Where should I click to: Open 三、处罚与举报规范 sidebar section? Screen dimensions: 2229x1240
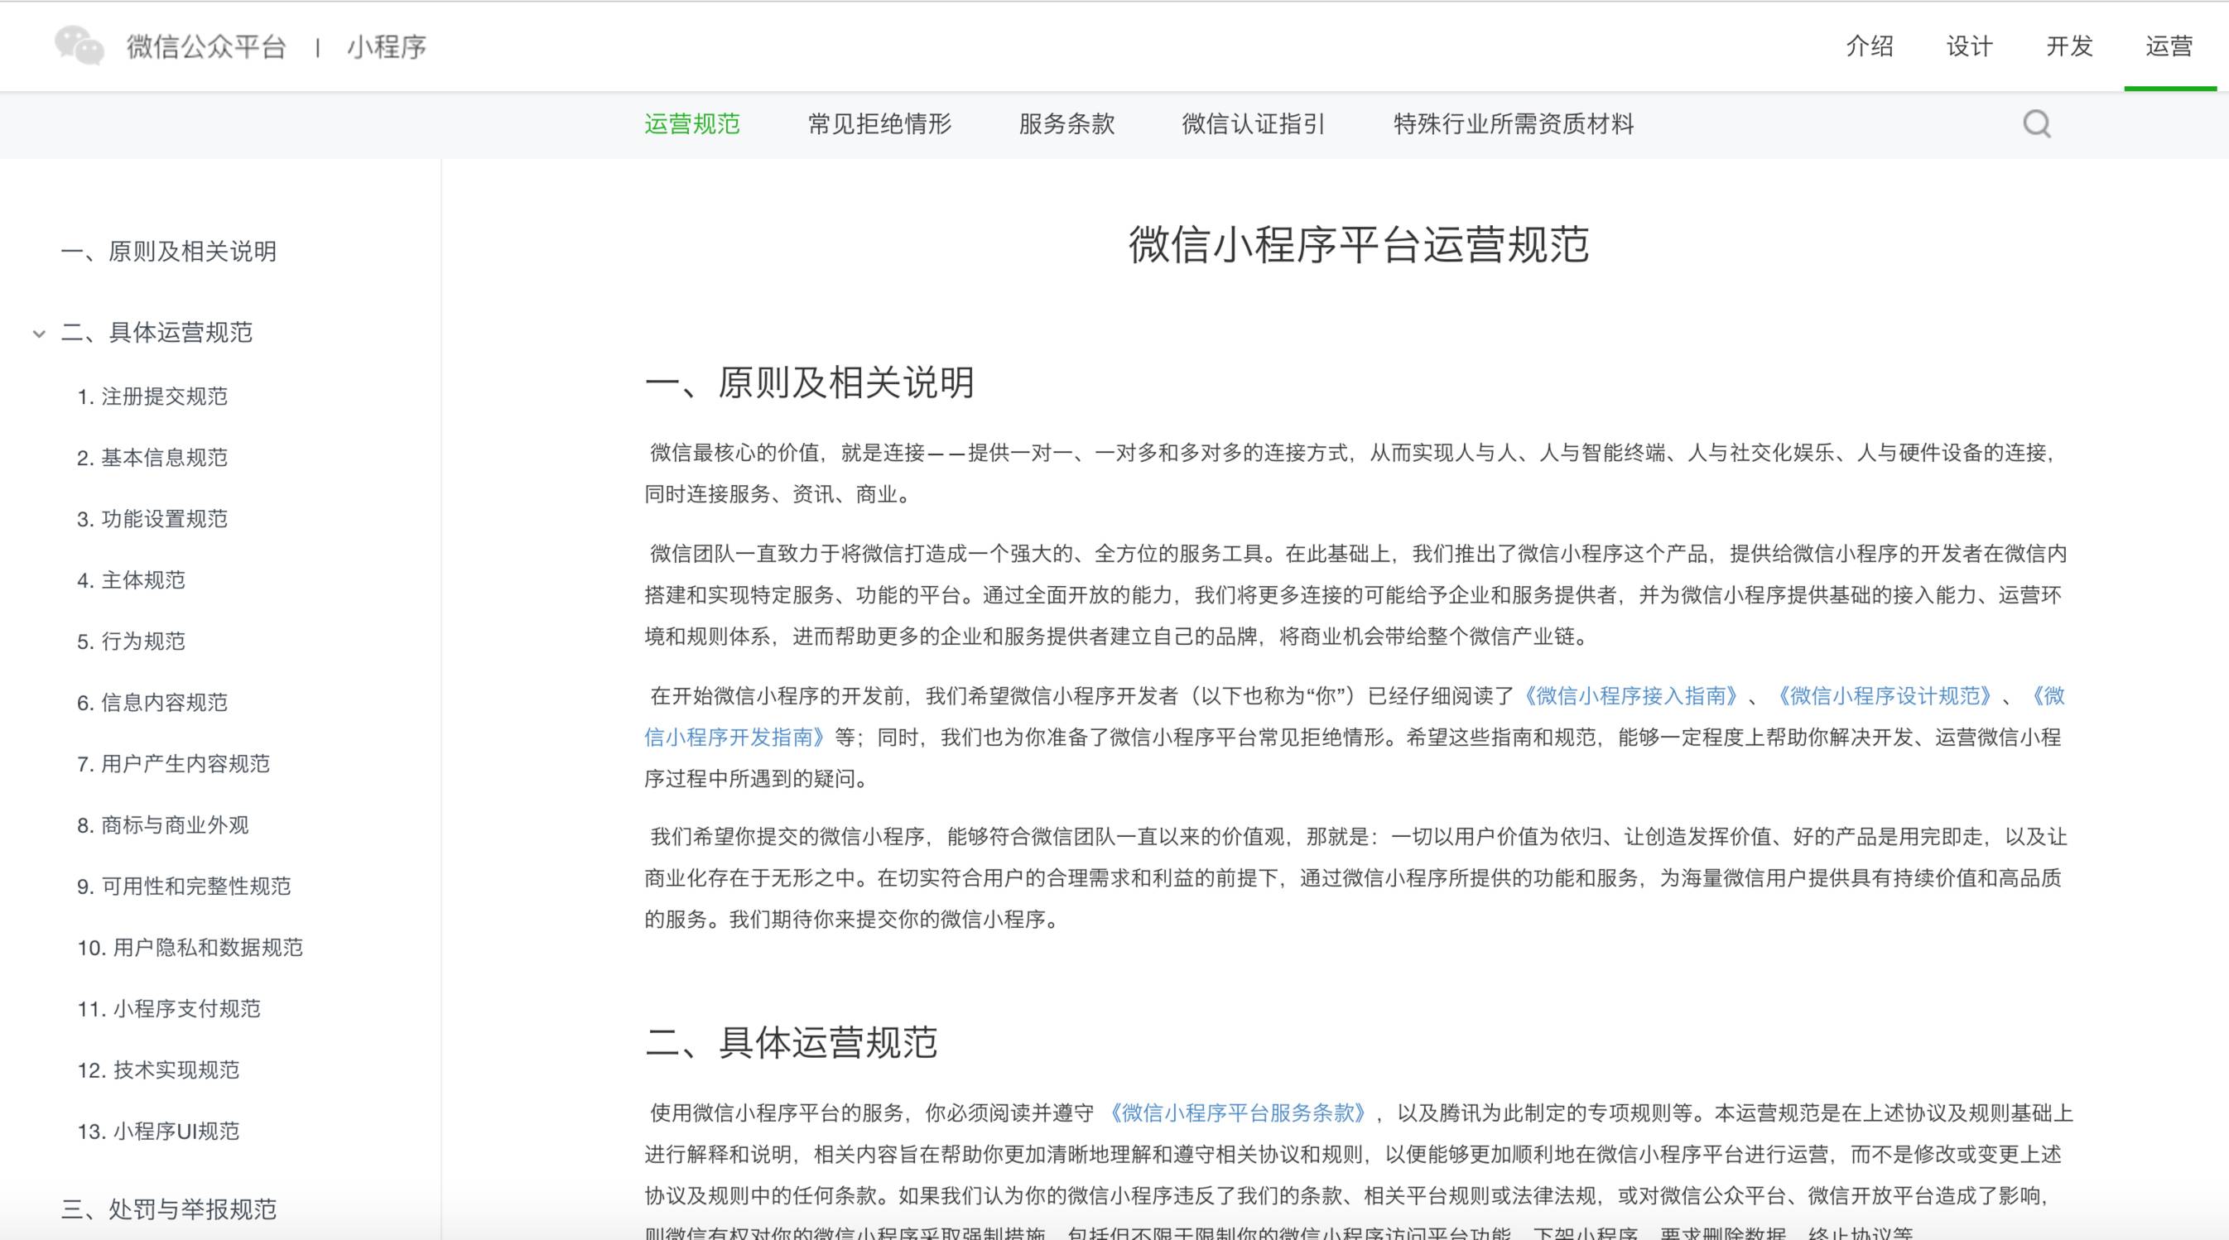169,1209
